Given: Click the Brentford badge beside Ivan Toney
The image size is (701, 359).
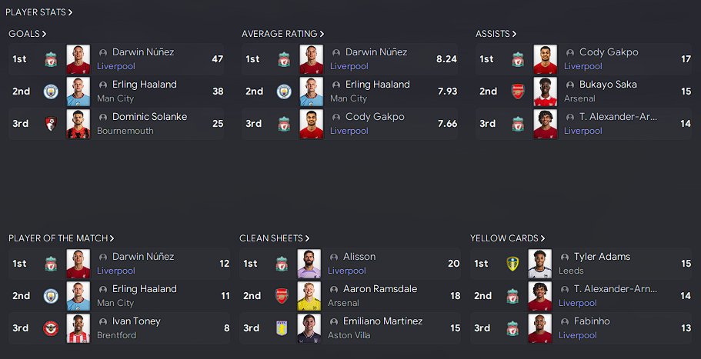Looking at the screenshot, I should 51,328.
